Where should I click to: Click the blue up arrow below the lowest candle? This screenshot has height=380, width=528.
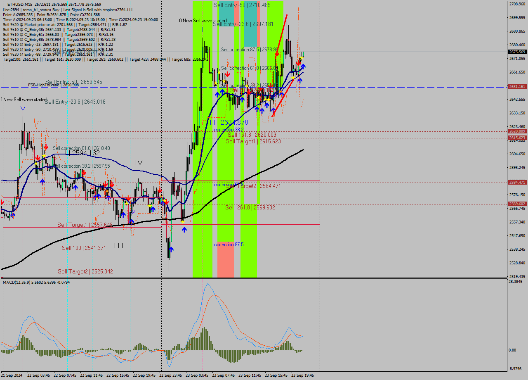[171, 249]
